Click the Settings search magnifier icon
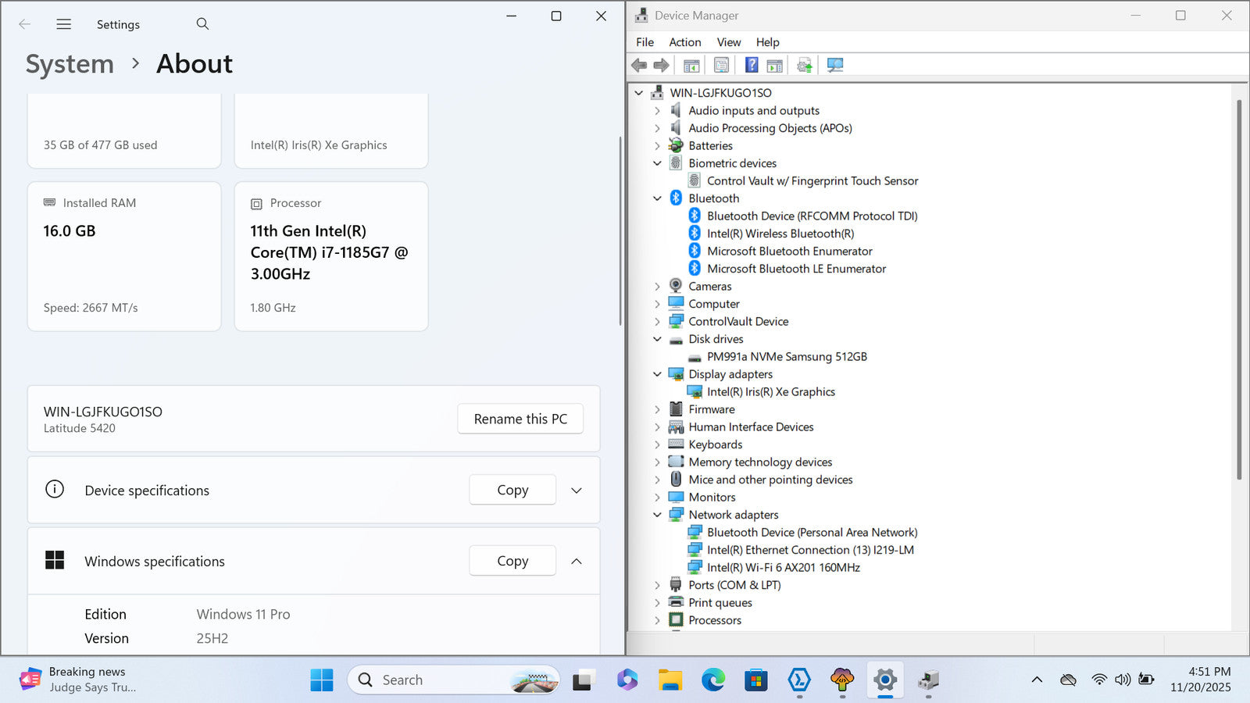 202,24
